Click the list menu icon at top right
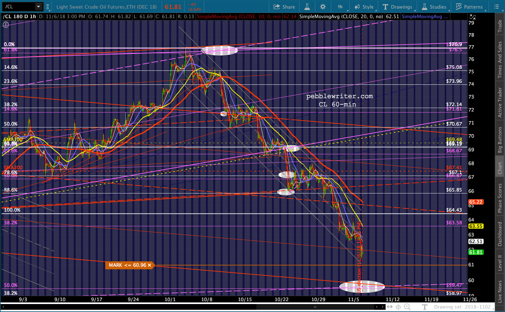Viewport: 505px width, 312px height. click(496, 7)
